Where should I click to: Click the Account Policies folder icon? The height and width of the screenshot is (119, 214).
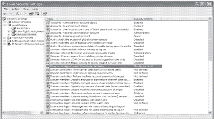pos(9,22)
